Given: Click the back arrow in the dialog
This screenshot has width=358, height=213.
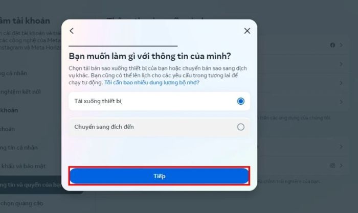Looking at the screenshot, I should [72, 31].
